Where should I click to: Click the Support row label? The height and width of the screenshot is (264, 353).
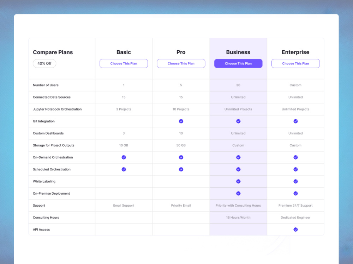(39, 206)
